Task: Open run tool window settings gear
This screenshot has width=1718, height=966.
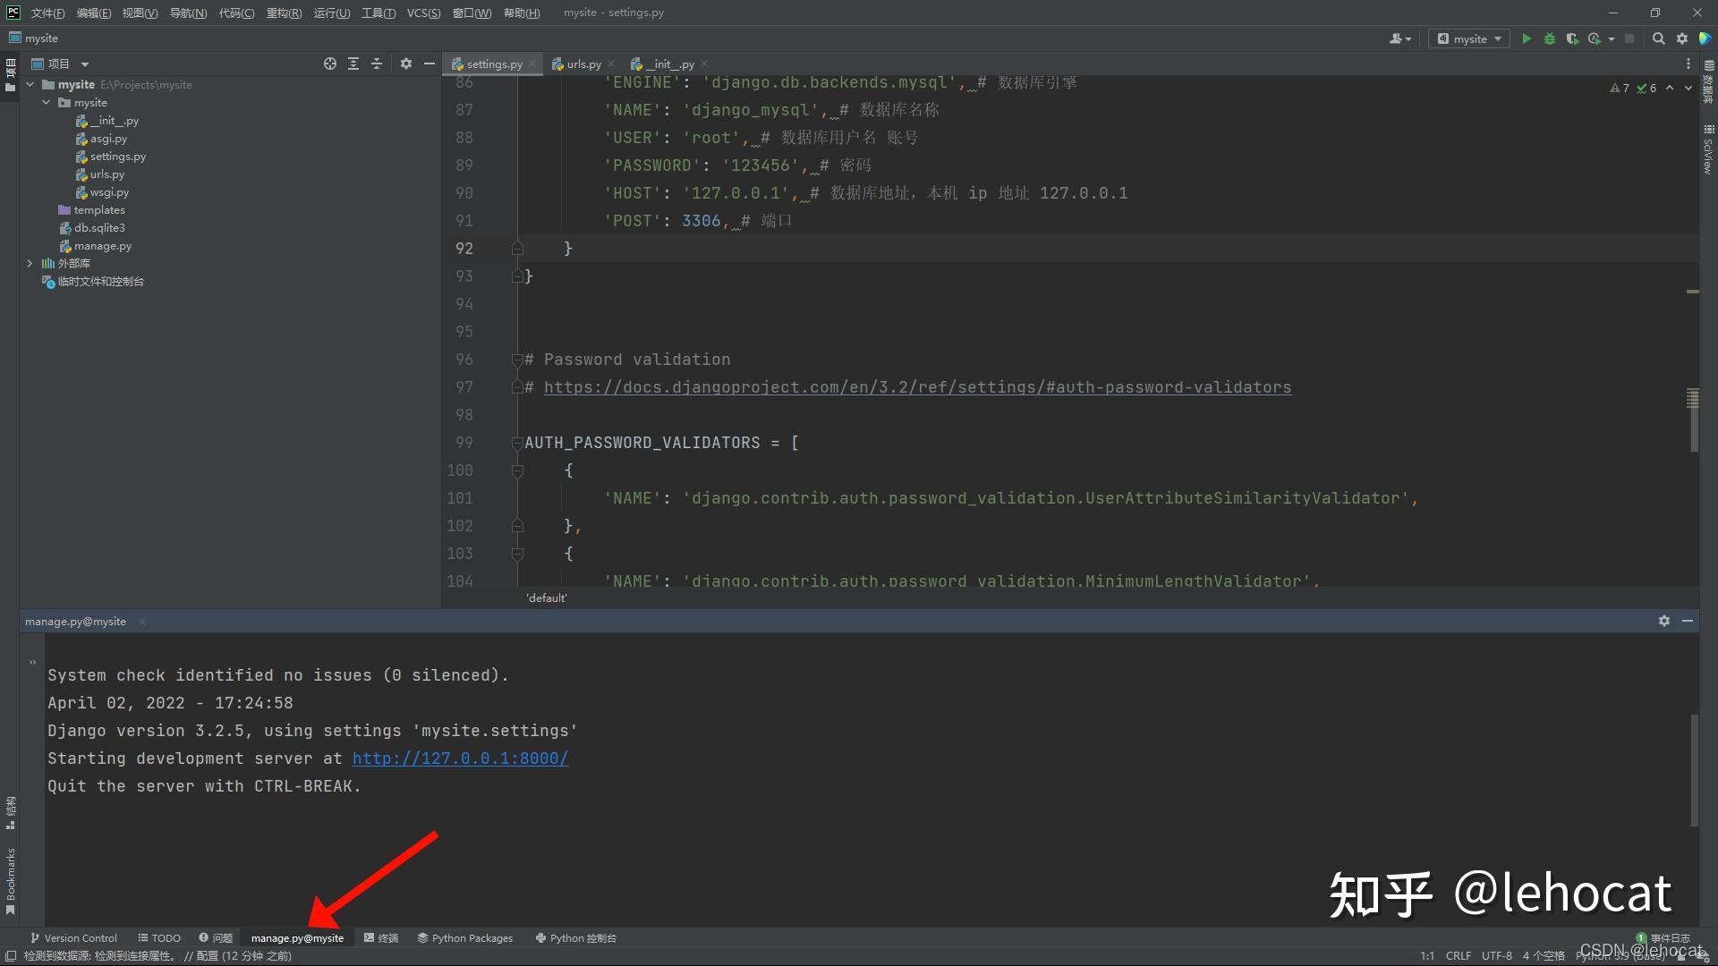Action: click(x=1663, y=621)
